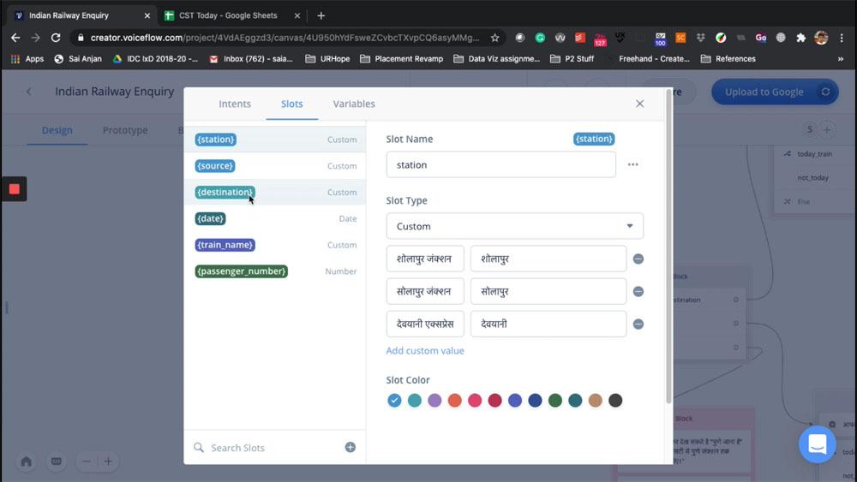This screenshot has width=857, height=482.
Task: Open the chat support bubble
Action: click(x=817, y=444)
